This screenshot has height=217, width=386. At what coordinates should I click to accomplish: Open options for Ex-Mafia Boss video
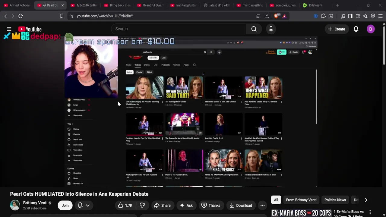click(x=370, y=212)
